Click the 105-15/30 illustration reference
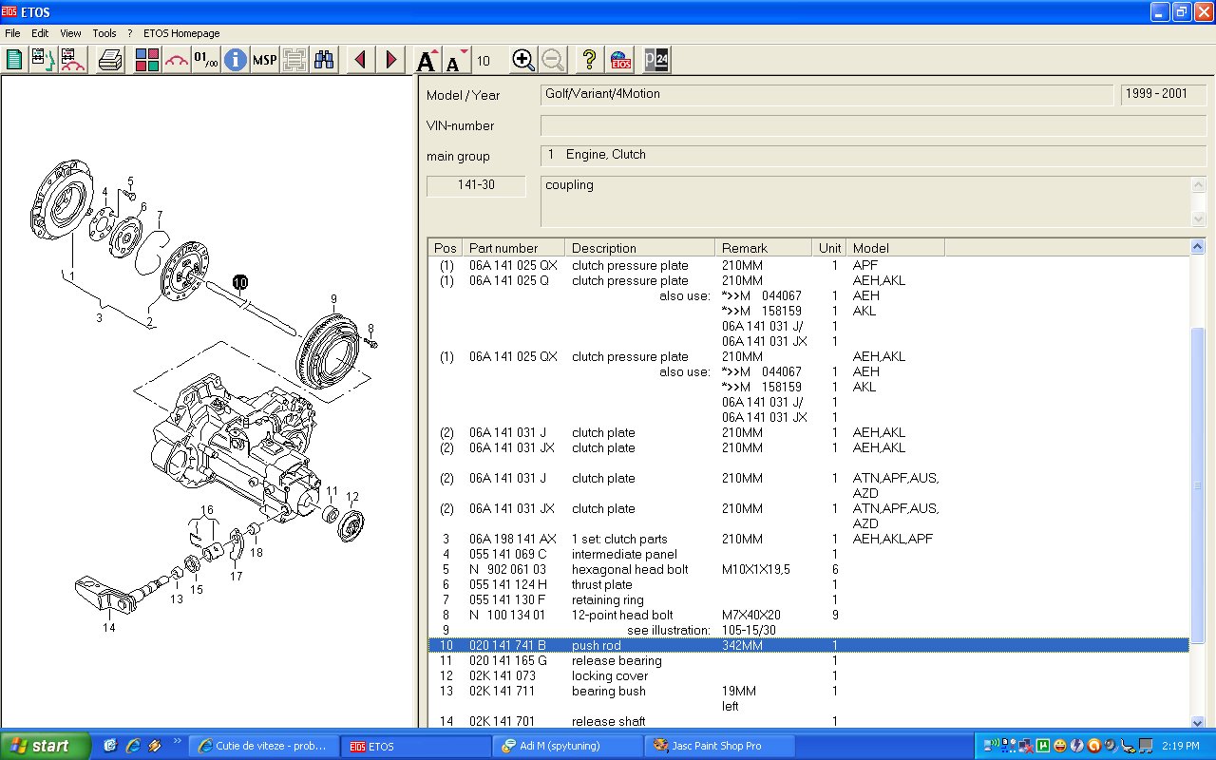The image size is (1216, 760). click(x=749, y=630)
